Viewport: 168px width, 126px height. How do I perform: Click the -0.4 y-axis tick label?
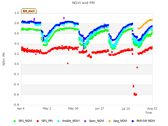[16, 85]
